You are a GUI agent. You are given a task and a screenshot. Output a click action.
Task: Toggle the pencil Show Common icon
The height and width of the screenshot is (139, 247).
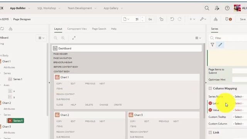coord(220,45)
